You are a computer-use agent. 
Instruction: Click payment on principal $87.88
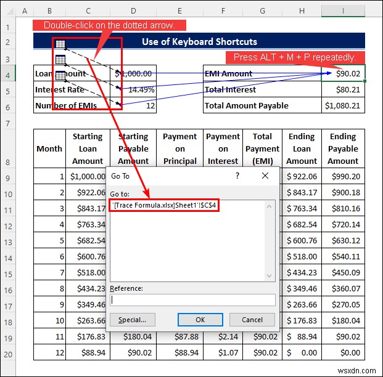click(x=179, y=336)
